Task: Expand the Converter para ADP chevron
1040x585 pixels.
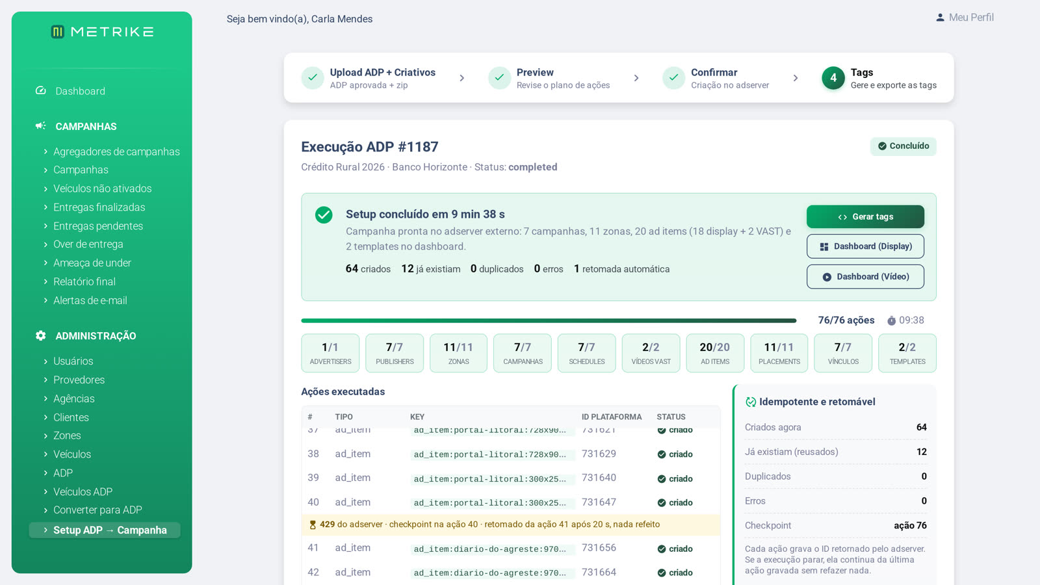Action: tap(45, 510)
